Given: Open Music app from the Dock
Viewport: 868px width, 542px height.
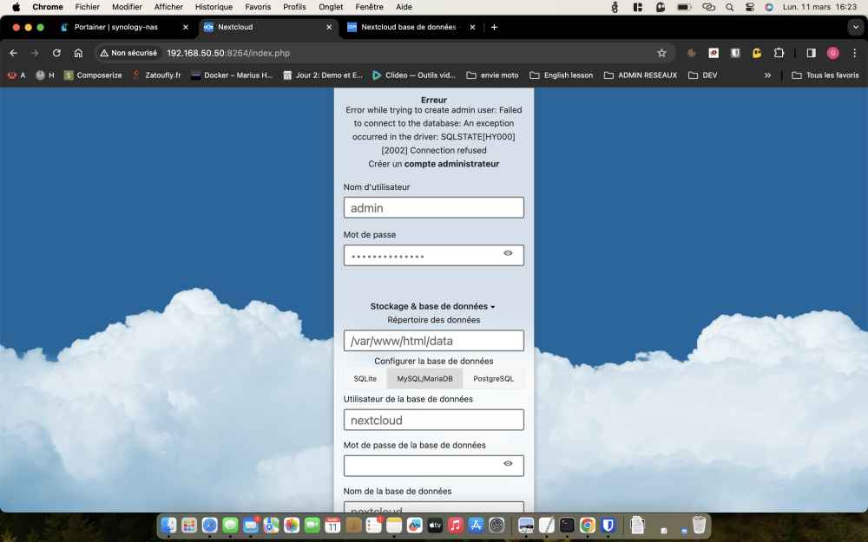Looking at the screenshot, I should coord(455,525).
